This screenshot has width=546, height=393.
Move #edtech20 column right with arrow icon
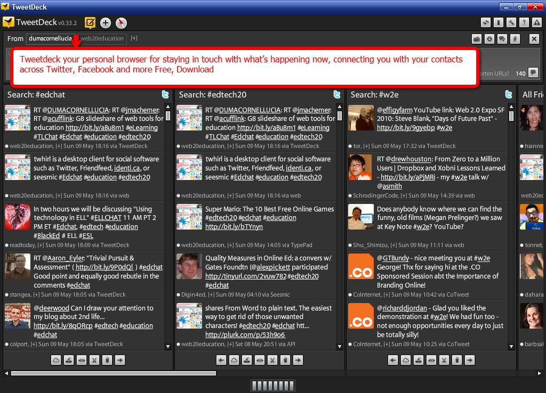coord(298,361)
